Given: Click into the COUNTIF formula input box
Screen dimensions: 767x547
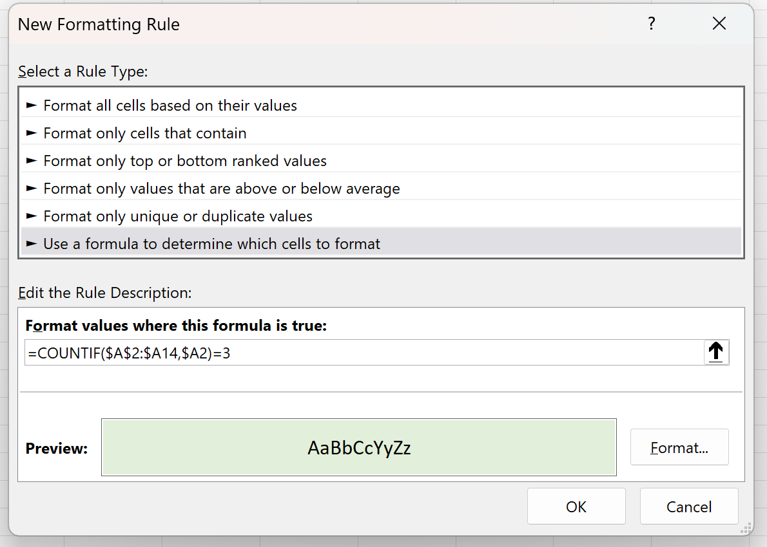Looking at the screenshot, I should point(364,353).
